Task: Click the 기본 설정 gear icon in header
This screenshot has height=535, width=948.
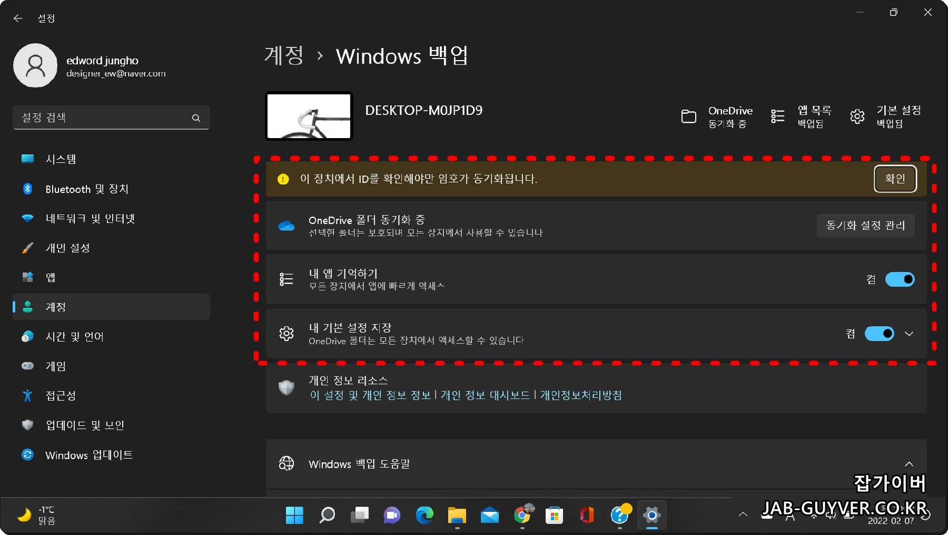Action: pos(857,116)
